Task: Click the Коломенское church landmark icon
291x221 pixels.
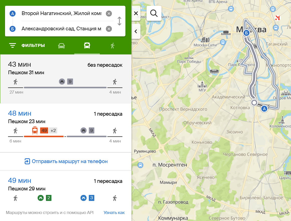Action: (x=282, y=120)
